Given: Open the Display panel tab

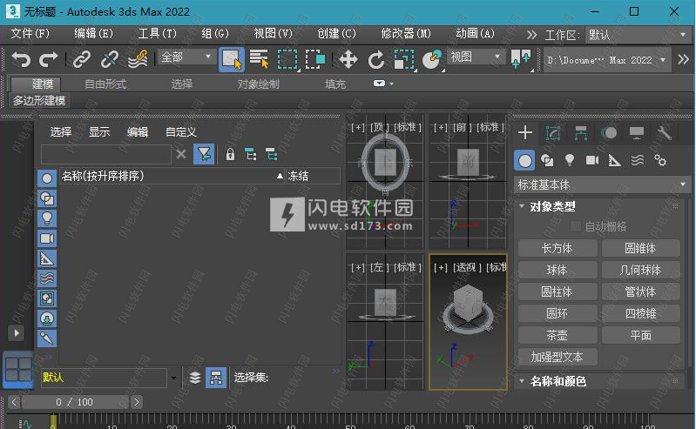Looking at the screenshot, I should click(x=637, y=132).
